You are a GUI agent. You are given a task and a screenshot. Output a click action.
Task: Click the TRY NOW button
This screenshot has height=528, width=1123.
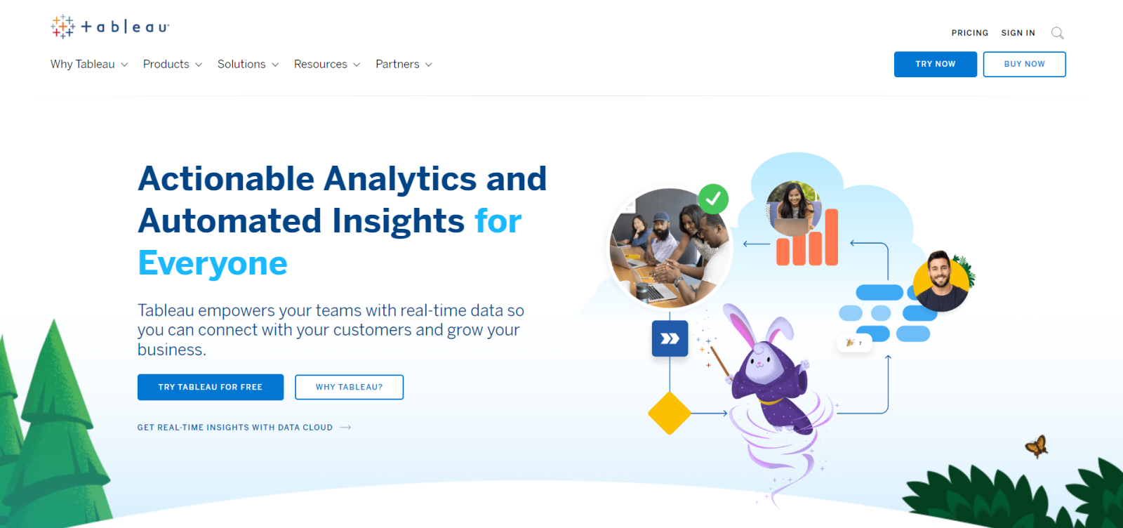pos(935,64)
